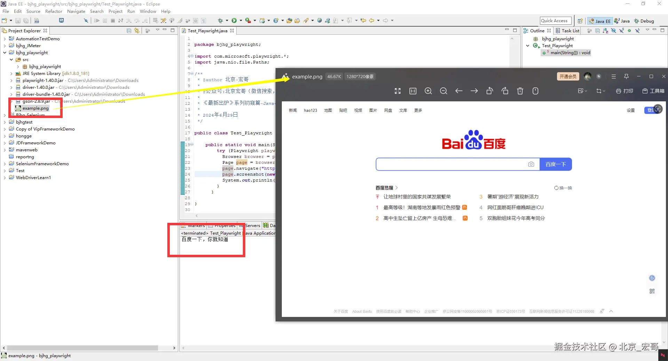Select main(String[]) method in Outline

click(566, 53)
